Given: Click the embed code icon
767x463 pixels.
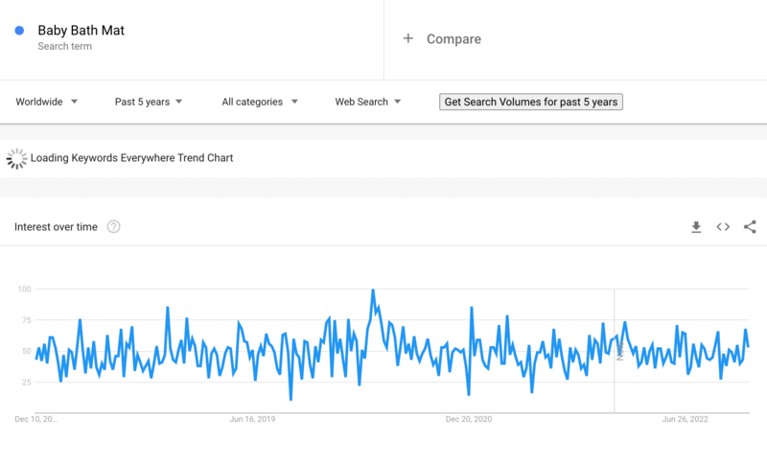Looking at the screenshot, I should 723,227.
